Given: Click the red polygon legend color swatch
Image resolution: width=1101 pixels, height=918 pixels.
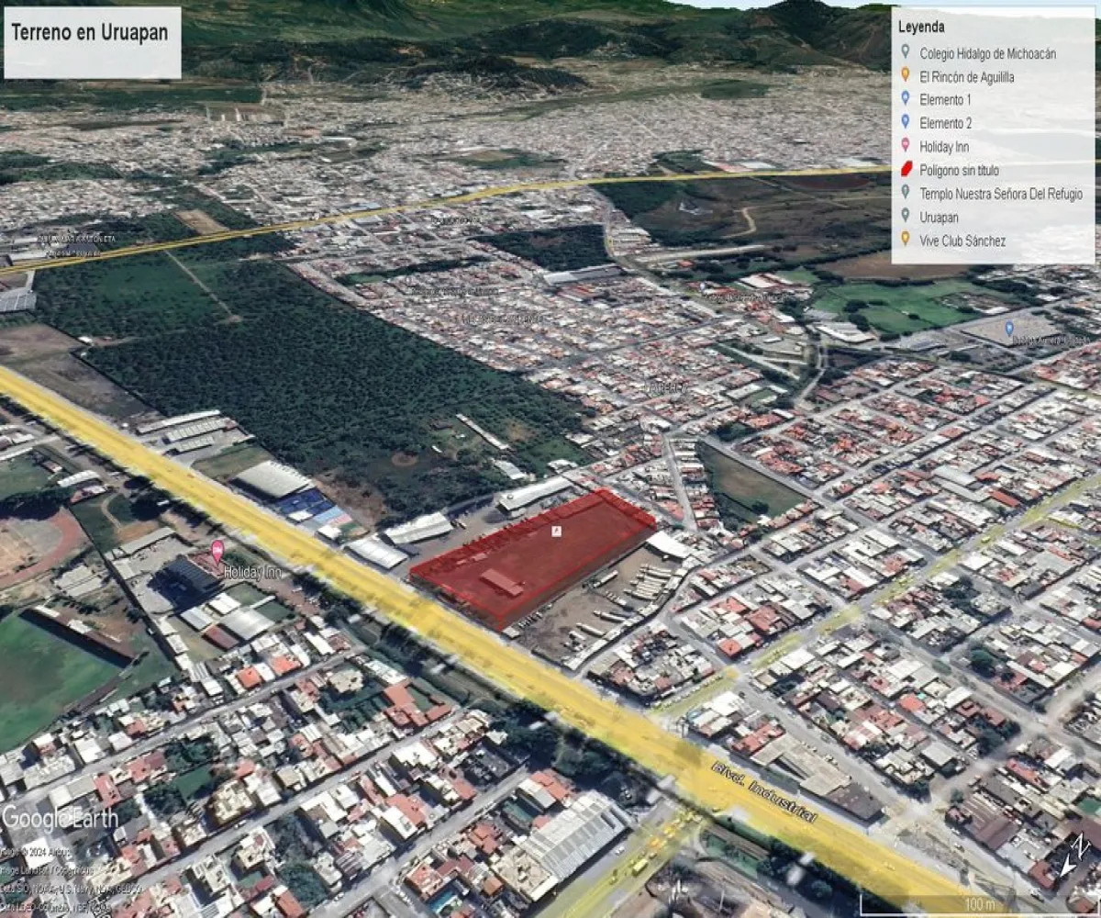Looking at the screenshot, I should [x=906, y=170].
